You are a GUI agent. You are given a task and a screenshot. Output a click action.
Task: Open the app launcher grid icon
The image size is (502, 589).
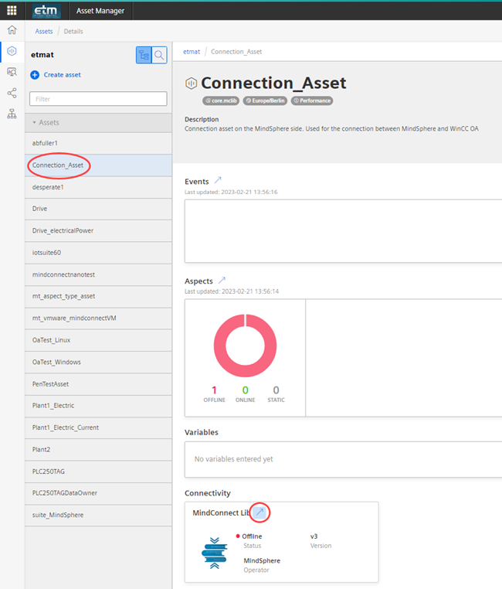[x=12, y=12]
